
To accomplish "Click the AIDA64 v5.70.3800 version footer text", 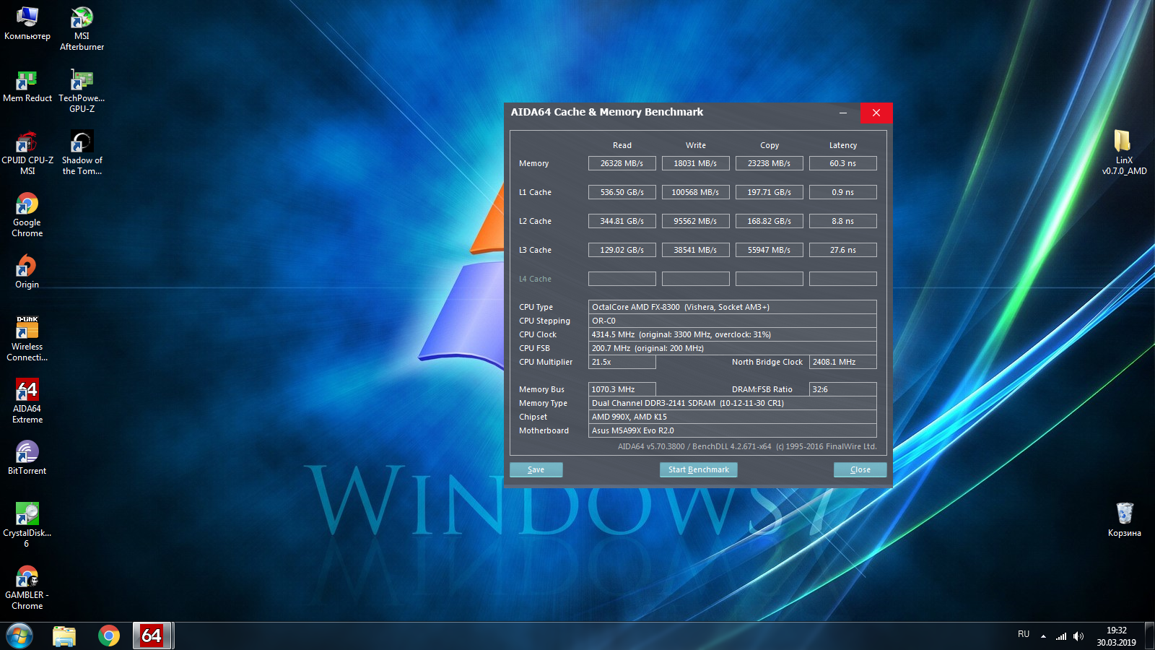I will 747,446.
